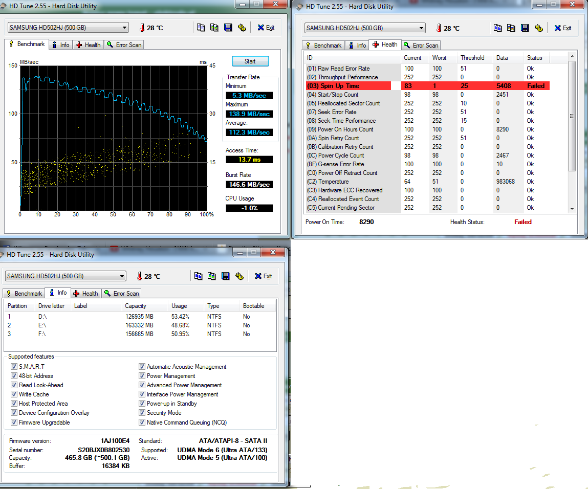Screen dimensions: 588x489
Task: Click copy text icon in Health window toolbar
Action: point(497,28)
